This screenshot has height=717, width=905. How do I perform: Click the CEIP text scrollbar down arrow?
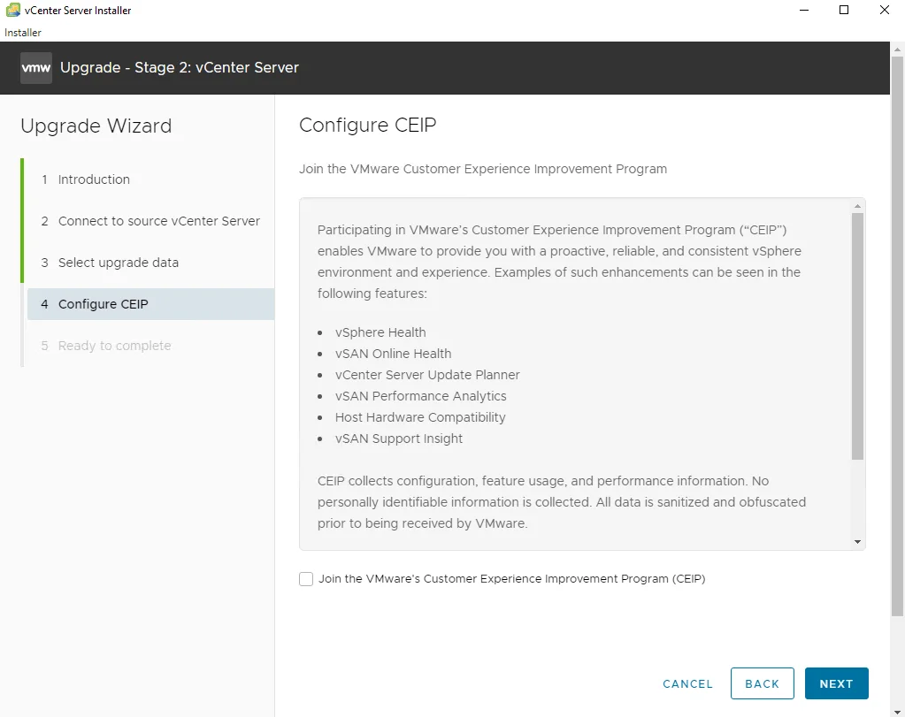[x=857, y=542]
